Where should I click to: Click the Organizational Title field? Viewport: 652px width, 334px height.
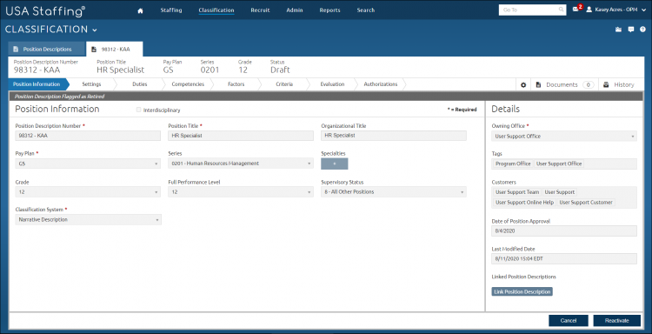point(393,136)
